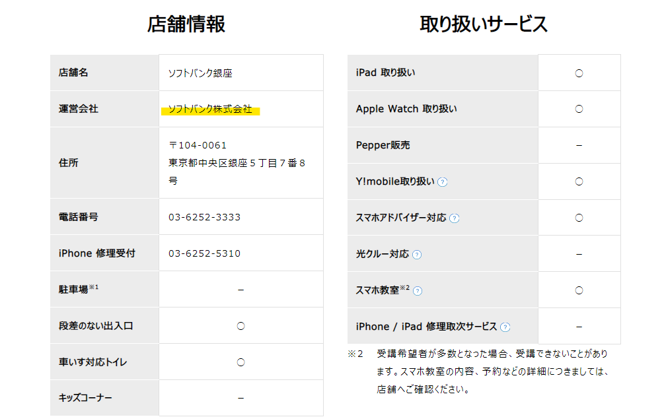Click the help icon next to スマホアドバイザー対応

(455, 218)
